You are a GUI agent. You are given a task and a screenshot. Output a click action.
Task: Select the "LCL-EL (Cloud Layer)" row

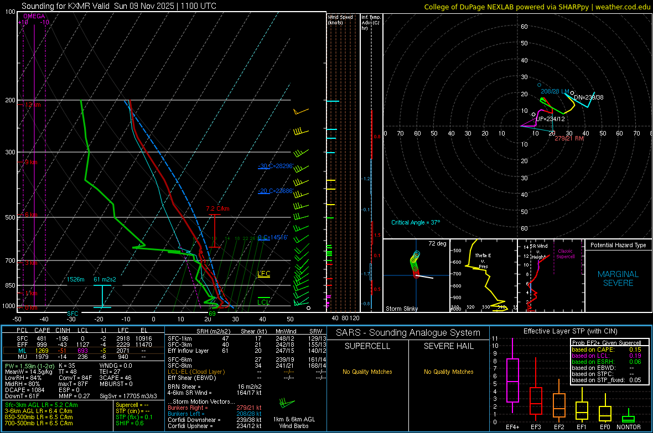pyautogui.click(x=247, y=372)
